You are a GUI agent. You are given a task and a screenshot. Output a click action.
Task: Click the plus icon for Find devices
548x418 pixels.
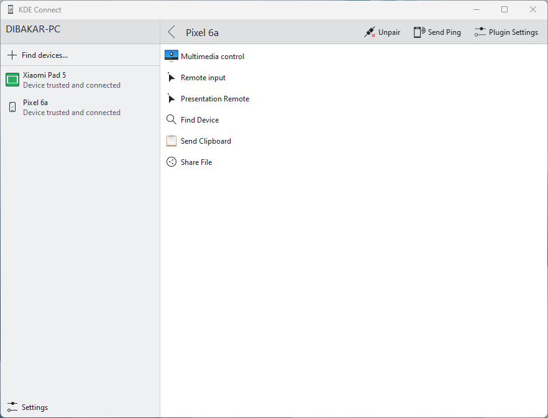(x=12, y=55)
